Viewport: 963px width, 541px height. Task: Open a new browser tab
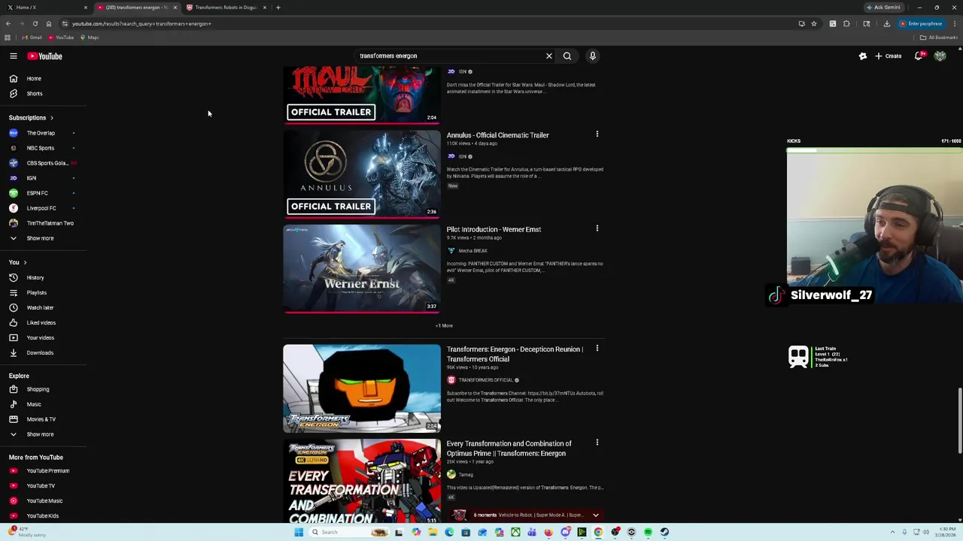(278, 8)
